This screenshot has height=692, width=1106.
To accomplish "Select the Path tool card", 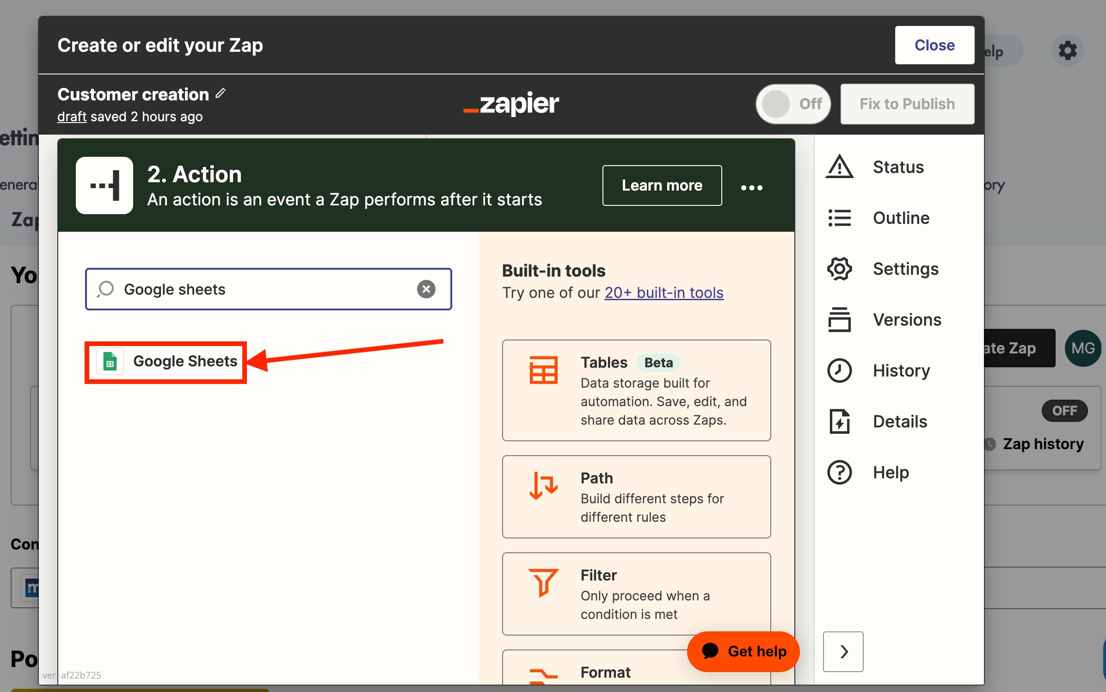I will tap(636, 497).
